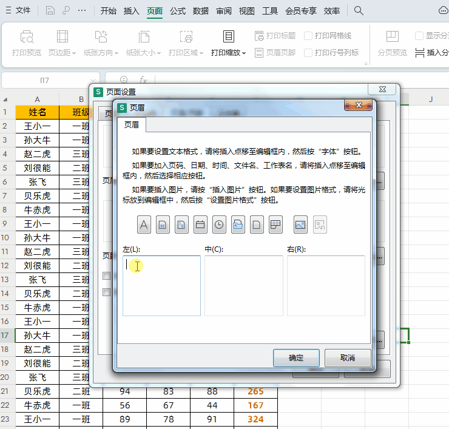Insert time clock icon in header dialog

tap(220, 225)
